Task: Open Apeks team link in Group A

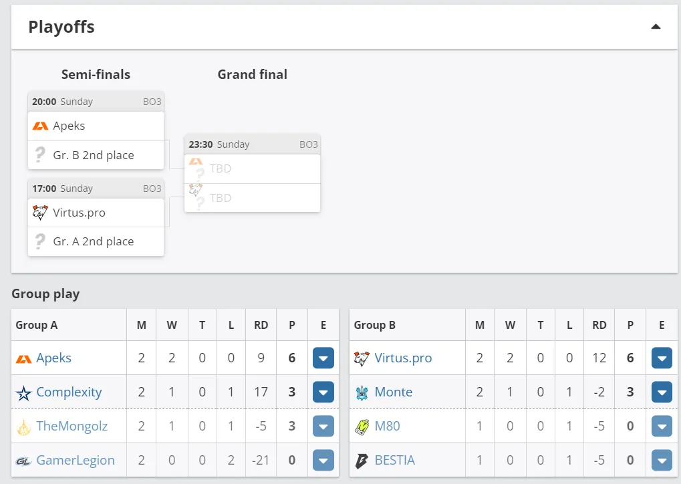Action: 54,358
